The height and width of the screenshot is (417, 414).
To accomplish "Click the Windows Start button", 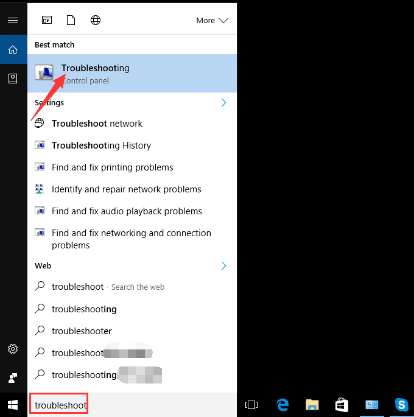I will pos(13,404).
